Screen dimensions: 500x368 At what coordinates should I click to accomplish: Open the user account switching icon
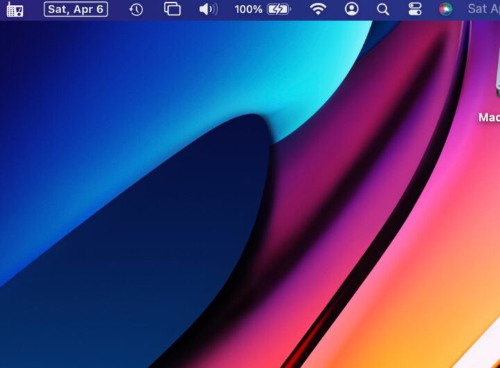click(352, 10)
